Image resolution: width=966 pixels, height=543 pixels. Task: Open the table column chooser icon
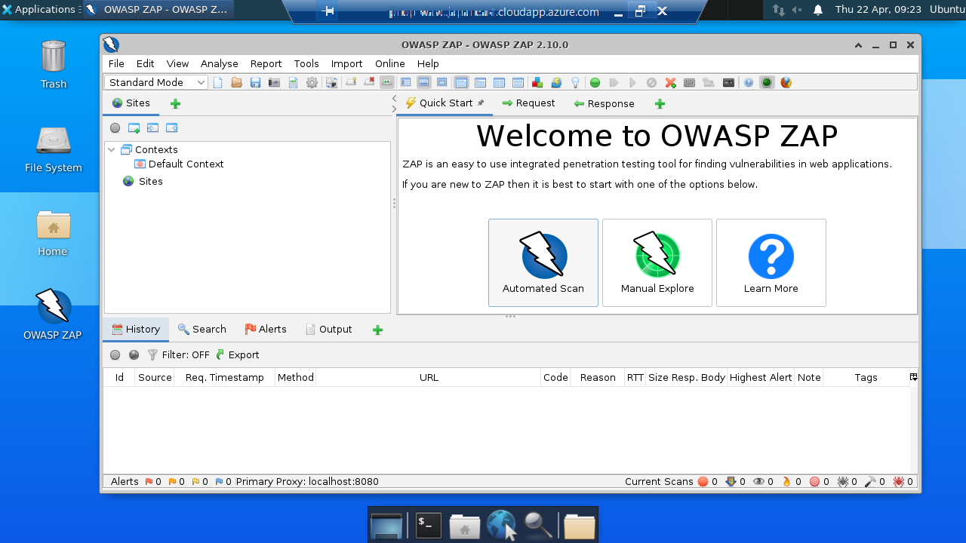click(x=913, y=377)
